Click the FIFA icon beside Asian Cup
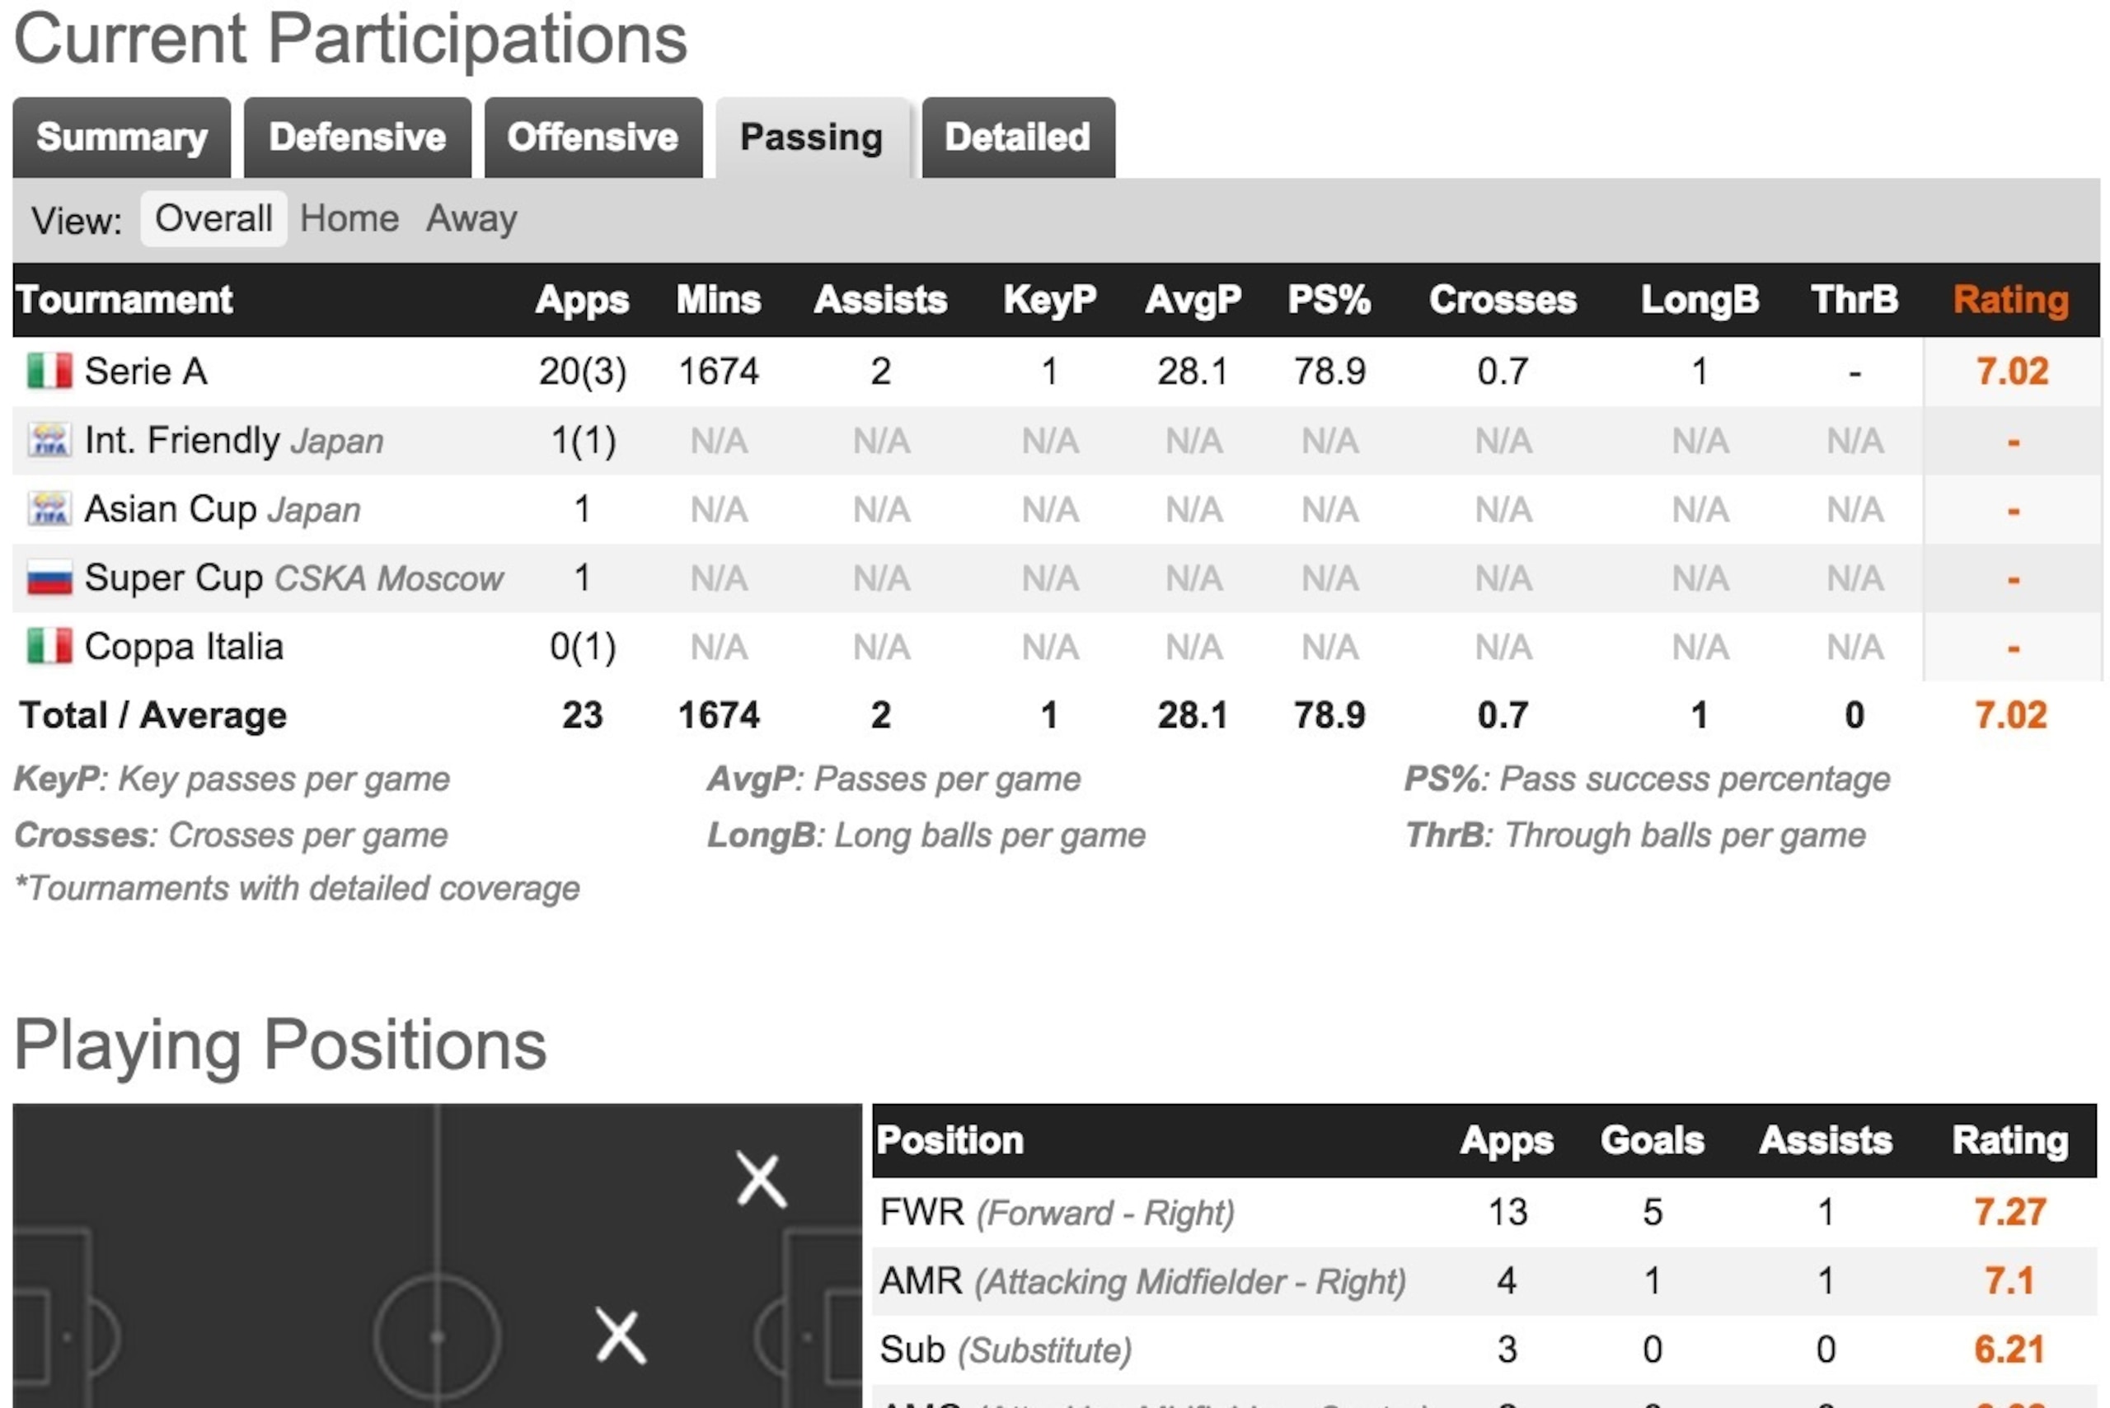 tap(49, 509)
